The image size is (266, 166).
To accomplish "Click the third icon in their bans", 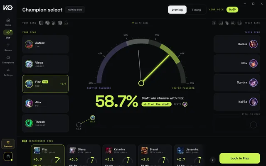I will (227, 23).
